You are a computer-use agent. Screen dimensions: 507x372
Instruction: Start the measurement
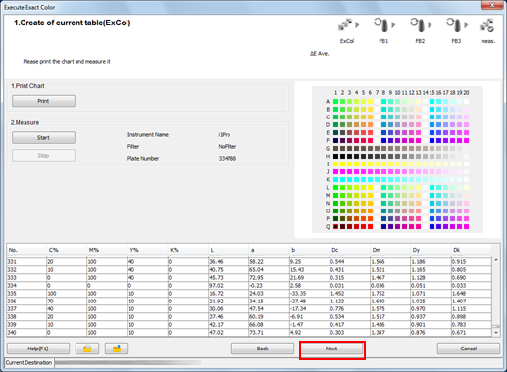(x=43, y=138)
